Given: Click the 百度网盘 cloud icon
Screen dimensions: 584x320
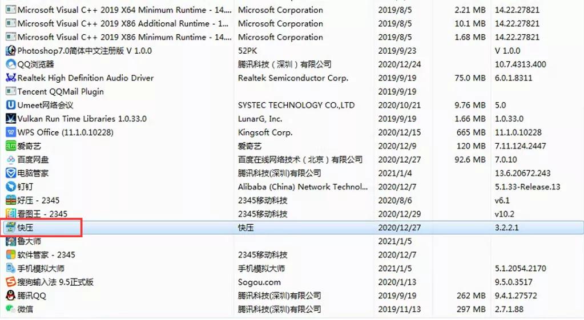Looking at the screenshot, I should click(x=11, y=160).
